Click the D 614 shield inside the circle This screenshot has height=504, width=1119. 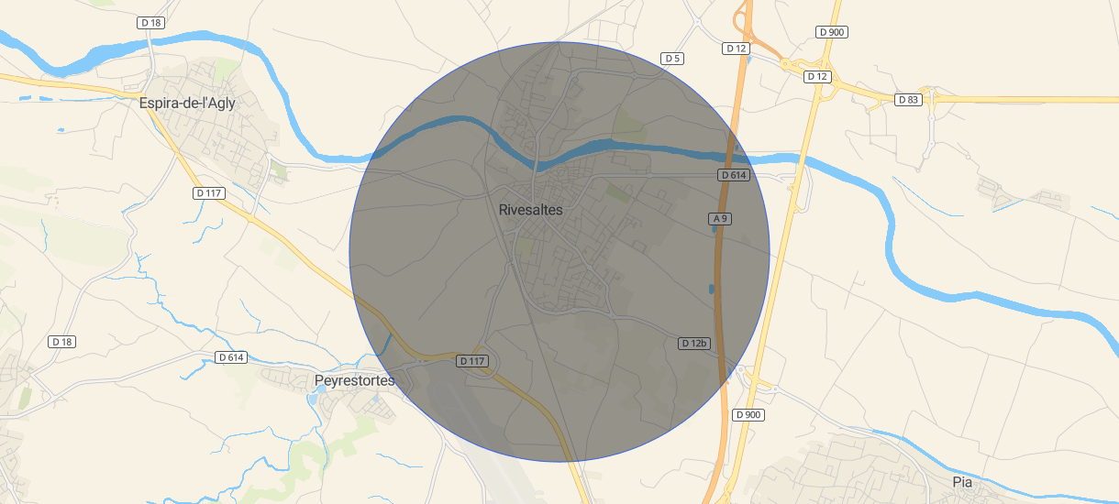click(x=735, y=175)
